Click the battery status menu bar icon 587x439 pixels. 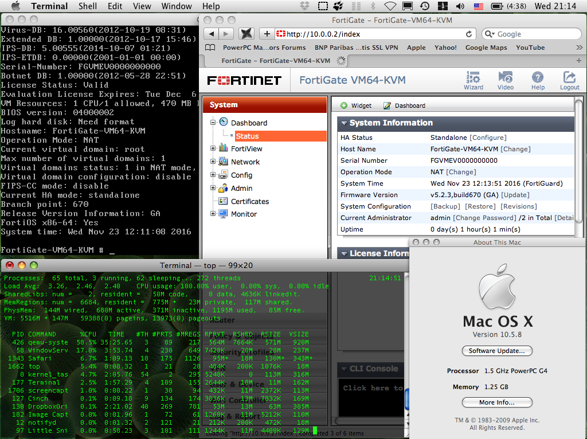pyautogui.click(x=497, y=6)
